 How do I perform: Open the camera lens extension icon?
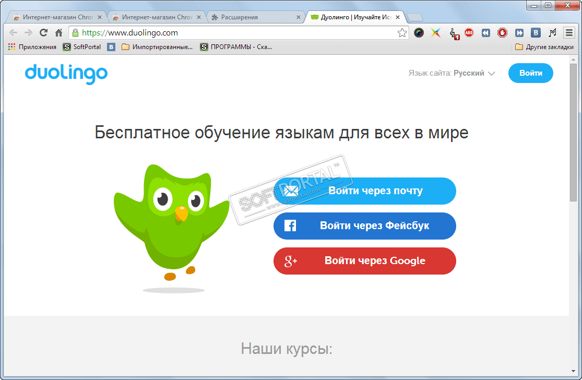(419, 33)
